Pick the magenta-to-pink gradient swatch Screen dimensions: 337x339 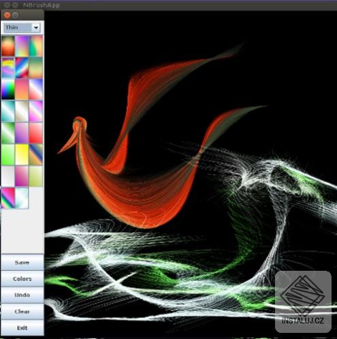click(22, 176)
